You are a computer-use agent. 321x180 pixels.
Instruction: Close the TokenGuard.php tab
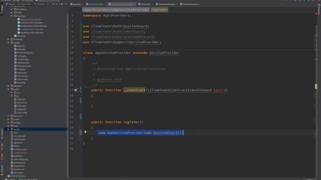click(x=200, y=4)
